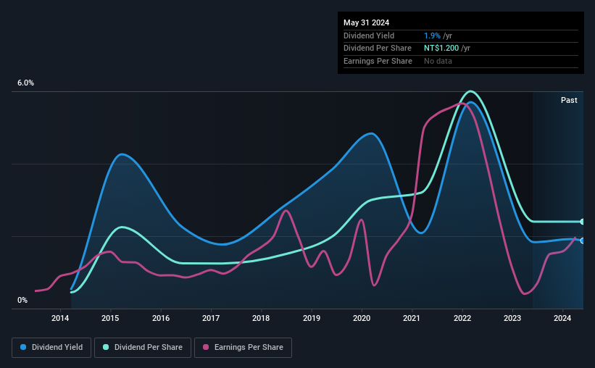Toggle the Dividend Per Share legend button
The image size is (595, 368).
143,348
